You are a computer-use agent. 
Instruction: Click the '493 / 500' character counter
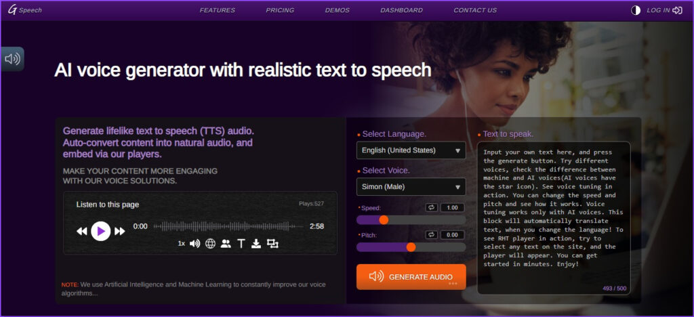click(614, 289)
